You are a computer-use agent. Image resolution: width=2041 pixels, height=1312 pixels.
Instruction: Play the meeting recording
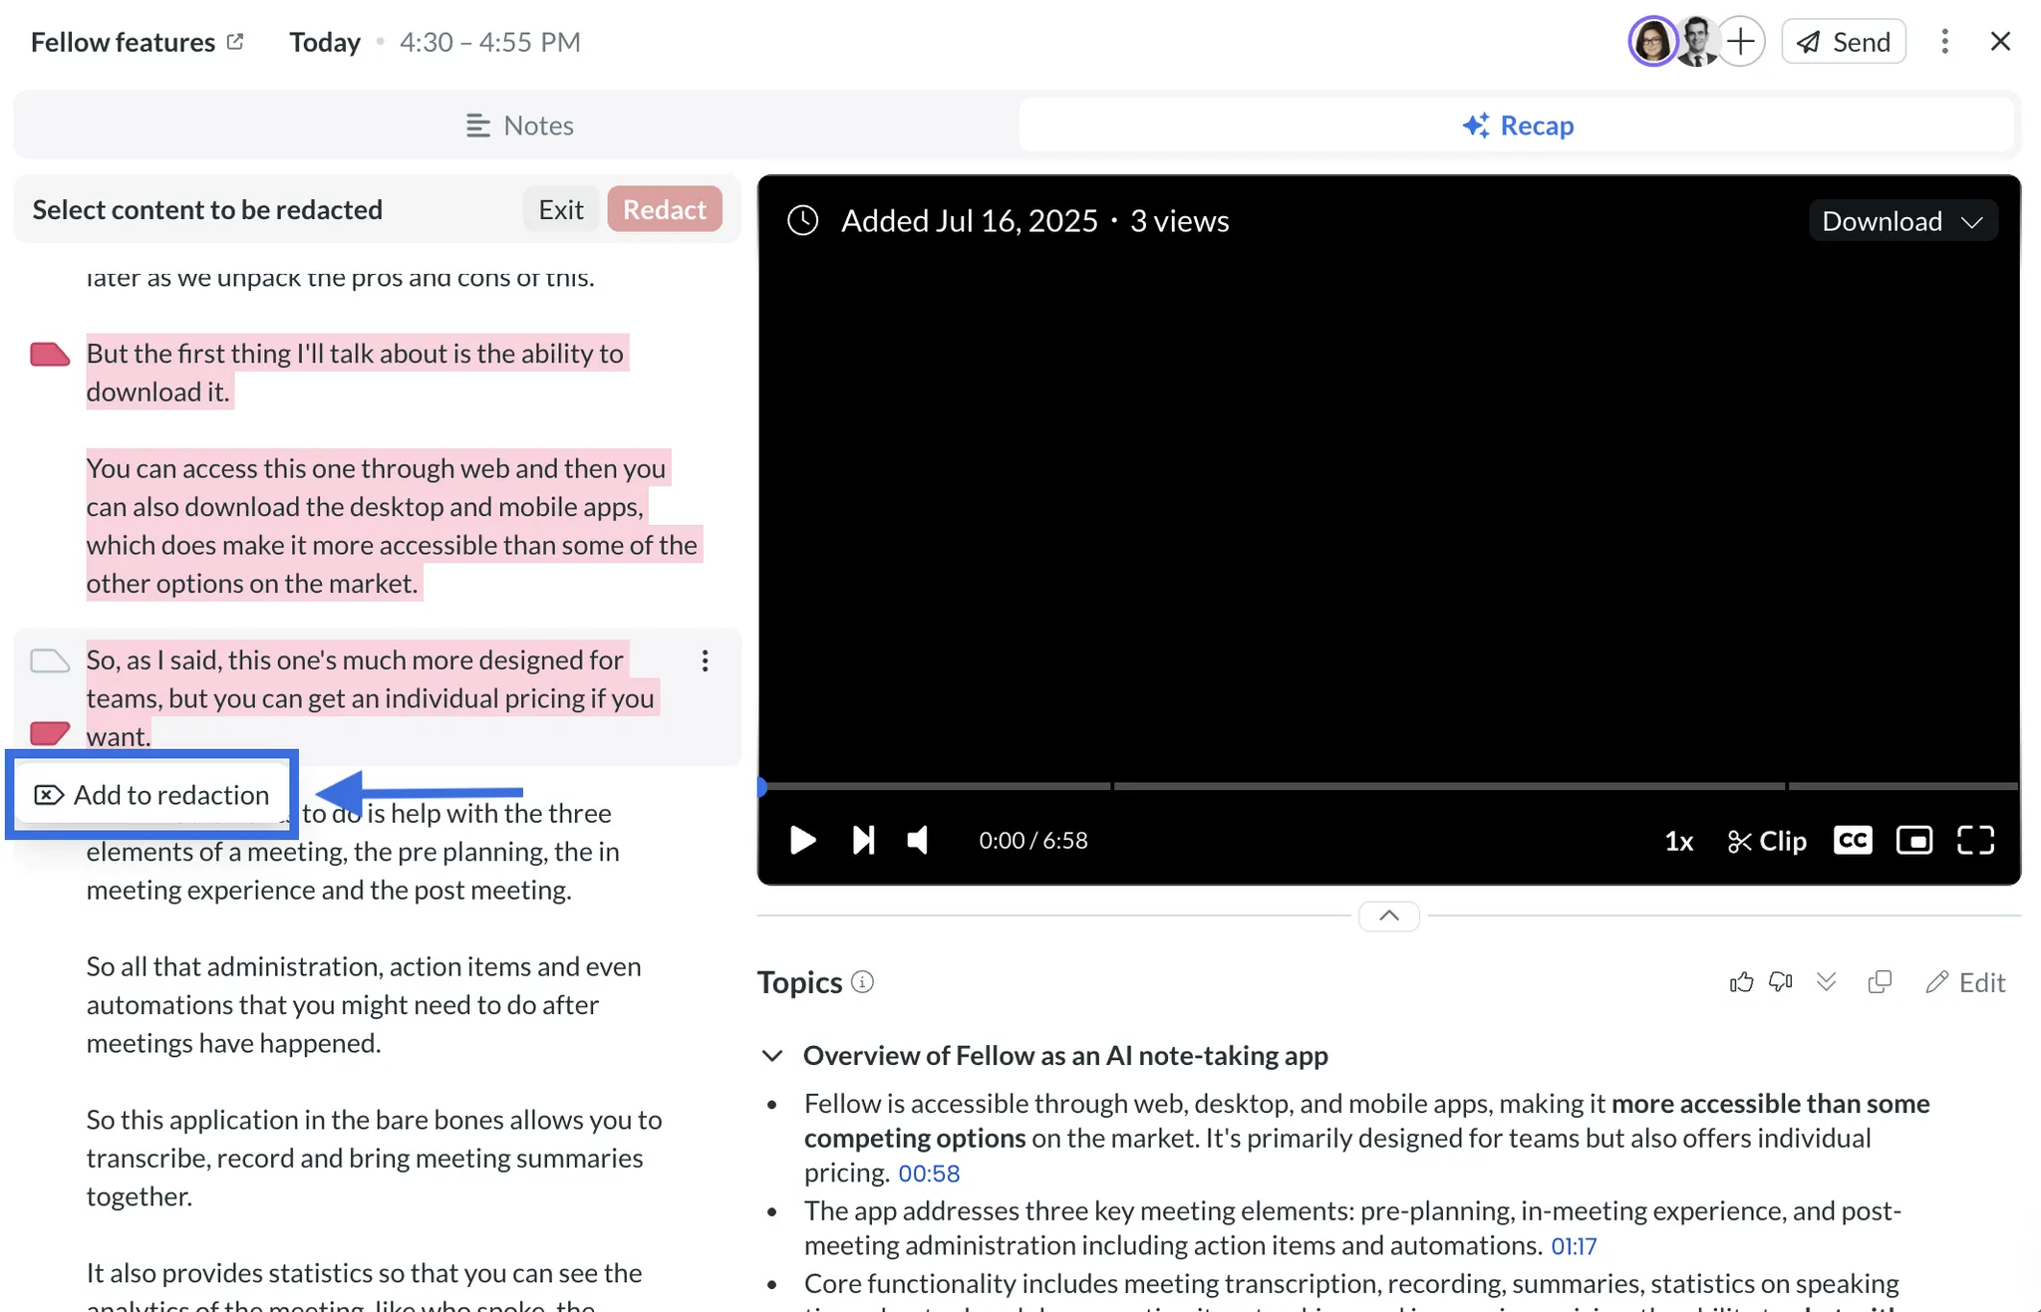[802, 840]
